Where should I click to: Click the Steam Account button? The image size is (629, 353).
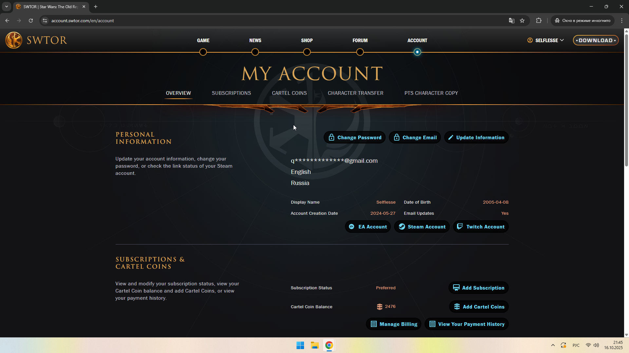coord(422,227)
